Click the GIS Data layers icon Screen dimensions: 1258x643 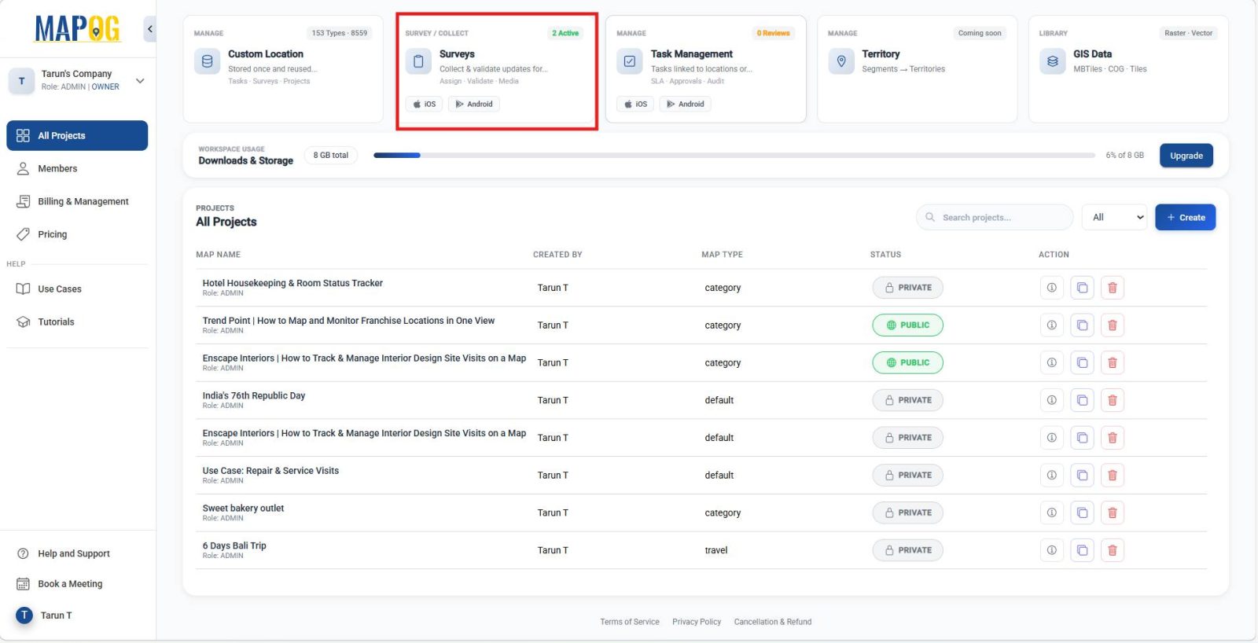click(x=1052, y=61)
